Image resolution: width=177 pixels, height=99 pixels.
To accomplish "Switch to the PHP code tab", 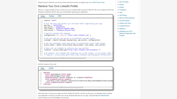I will 59,16.
